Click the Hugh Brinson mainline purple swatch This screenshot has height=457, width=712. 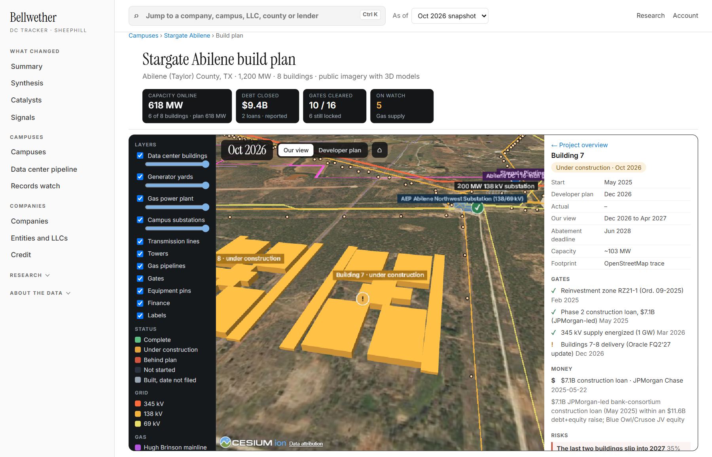pos(138,448)
